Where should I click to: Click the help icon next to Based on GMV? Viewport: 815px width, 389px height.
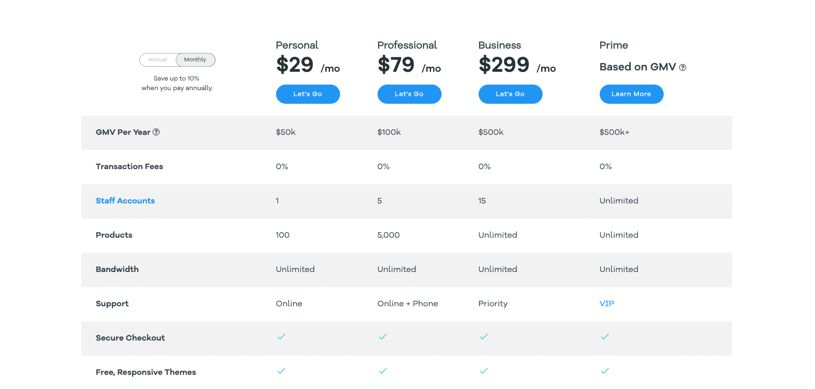pyautogui.click(x=683, y=67)
